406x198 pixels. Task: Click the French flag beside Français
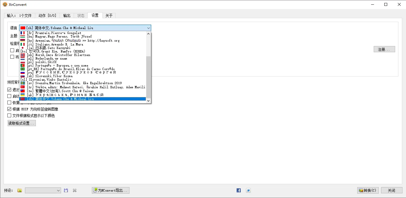23,33
